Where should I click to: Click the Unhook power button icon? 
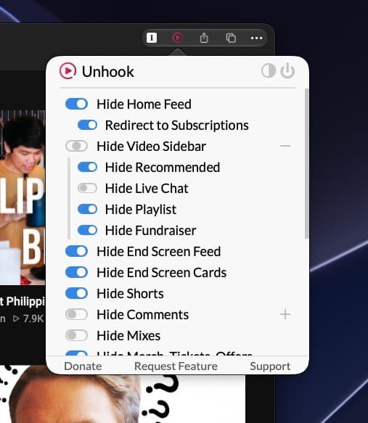(x=287, y=70)
